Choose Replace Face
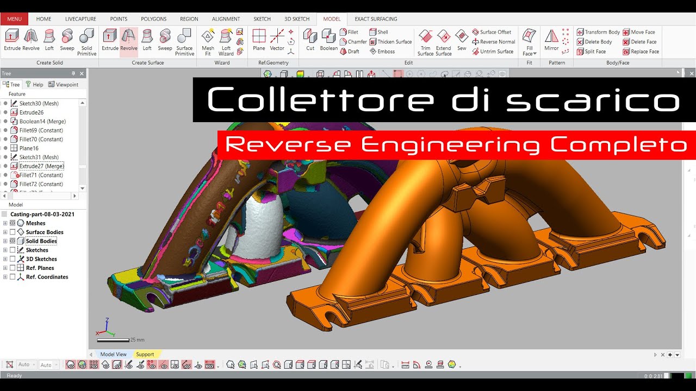Viewport: 696px width, 391px height. pos(641,52)
